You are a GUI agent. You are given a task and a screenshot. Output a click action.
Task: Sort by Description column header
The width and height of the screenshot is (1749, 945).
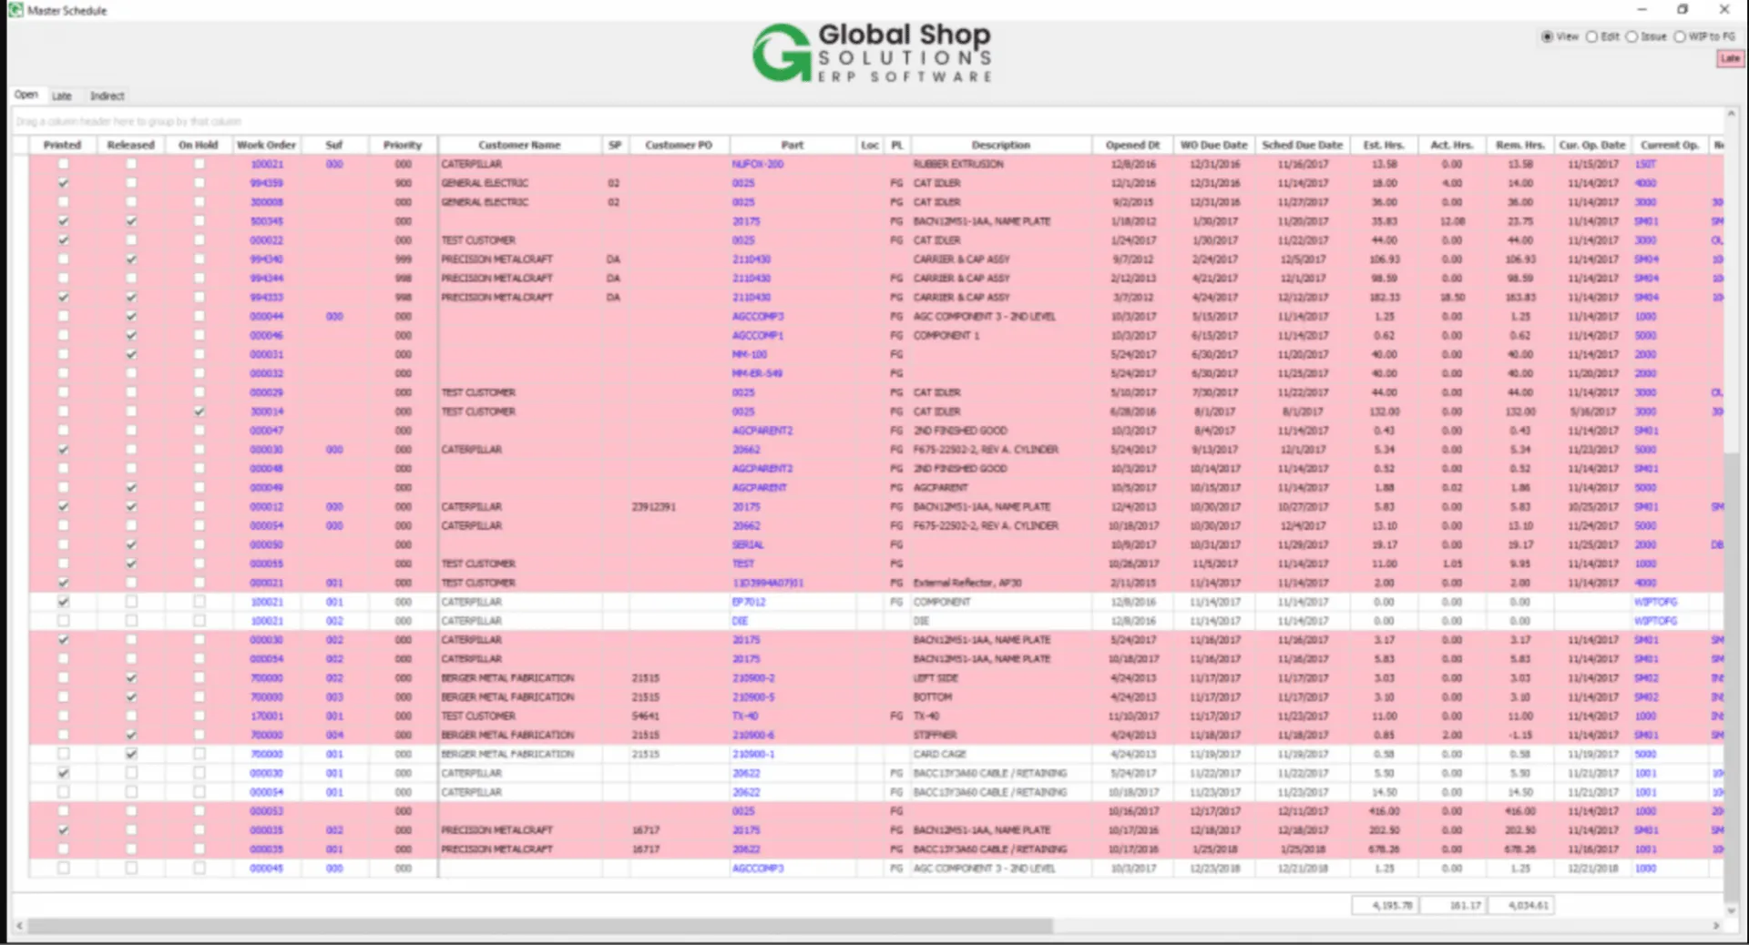pyautogui.click(x=1000, y=145)
